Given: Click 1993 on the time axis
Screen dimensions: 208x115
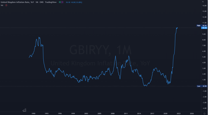Looking at the screenshot, I should [x=47, y=114].
